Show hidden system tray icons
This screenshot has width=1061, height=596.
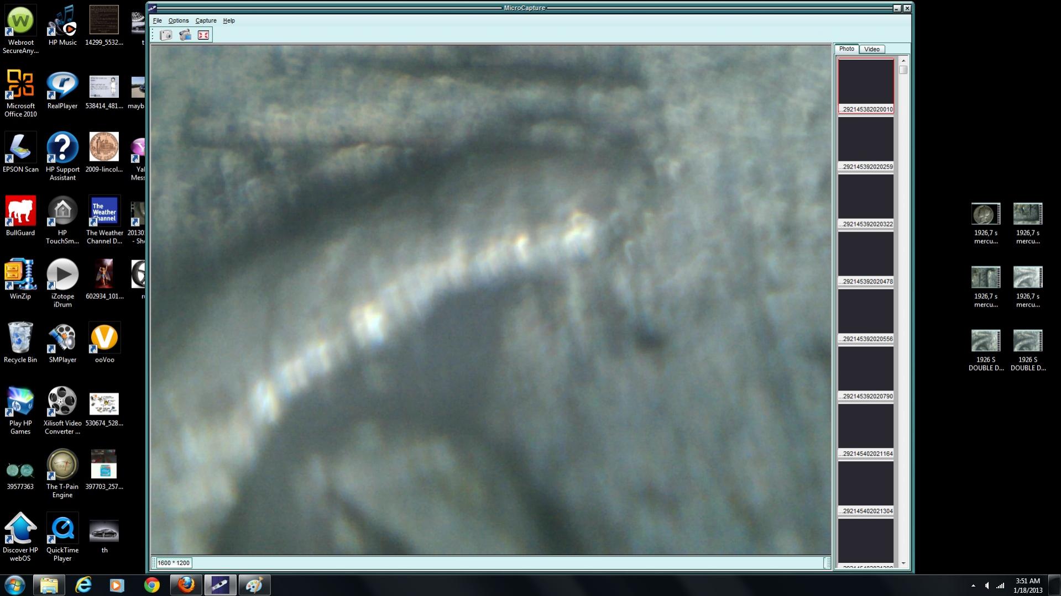tap(973, 586)
